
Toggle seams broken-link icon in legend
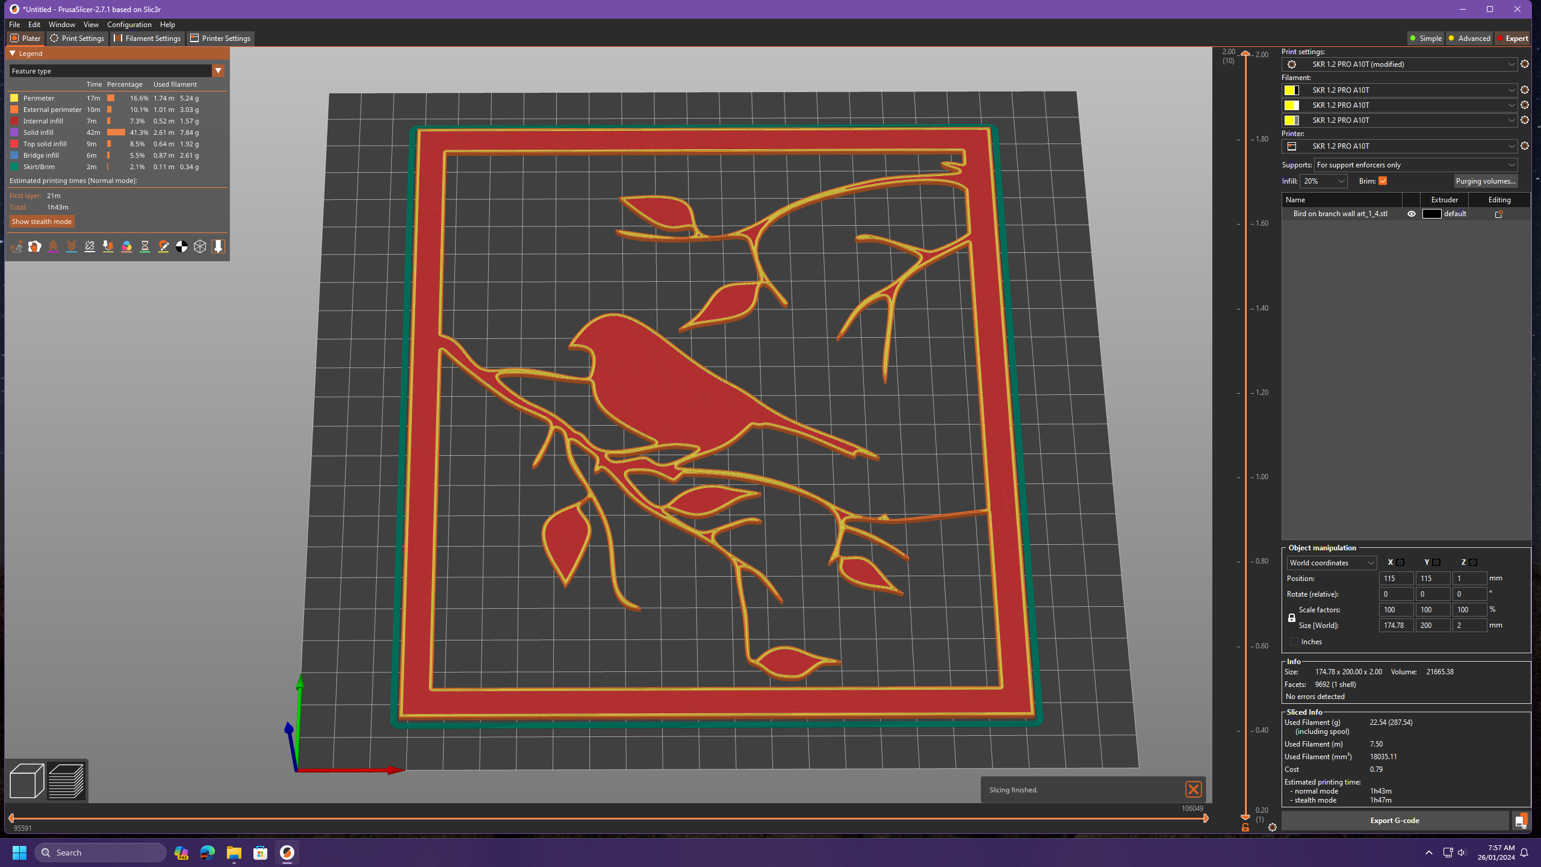coord(90,246)
